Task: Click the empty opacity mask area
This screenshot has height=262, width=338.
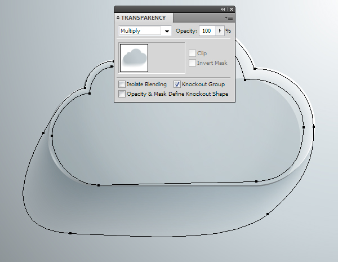Action: (166, 58)
